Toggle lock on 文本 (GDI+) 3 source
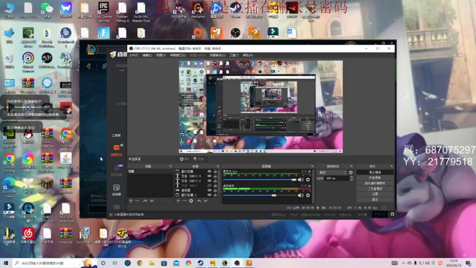476x268 pixels. [x=215, y=176]
